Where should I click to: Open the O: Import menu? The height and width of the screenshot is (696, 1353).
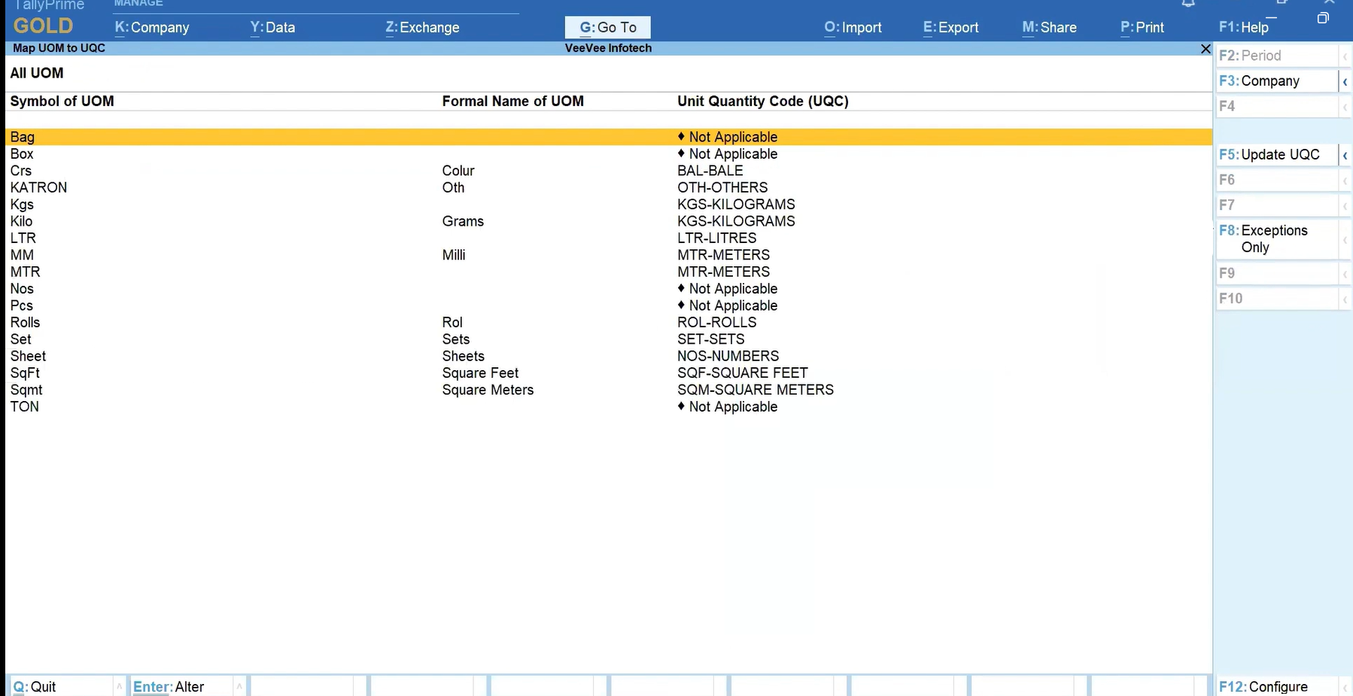coord(853,28)
